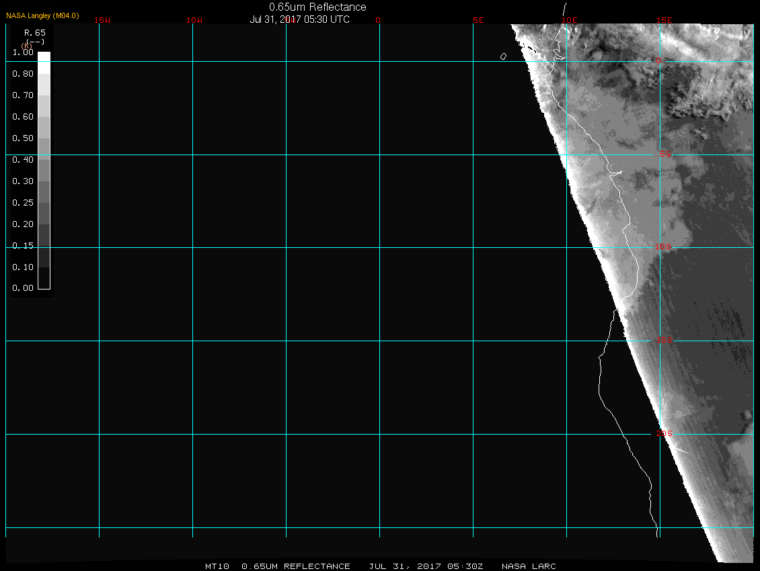The width and height of the screenshot is (760, 571).
Task: Click the small island outline near the equator
Action: (x=503, y=56)
